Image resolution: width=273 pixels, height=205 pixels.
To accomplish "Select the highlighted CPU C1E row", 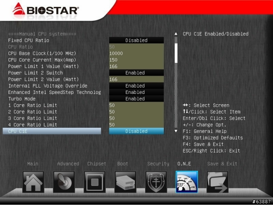I will coord(52,131).
